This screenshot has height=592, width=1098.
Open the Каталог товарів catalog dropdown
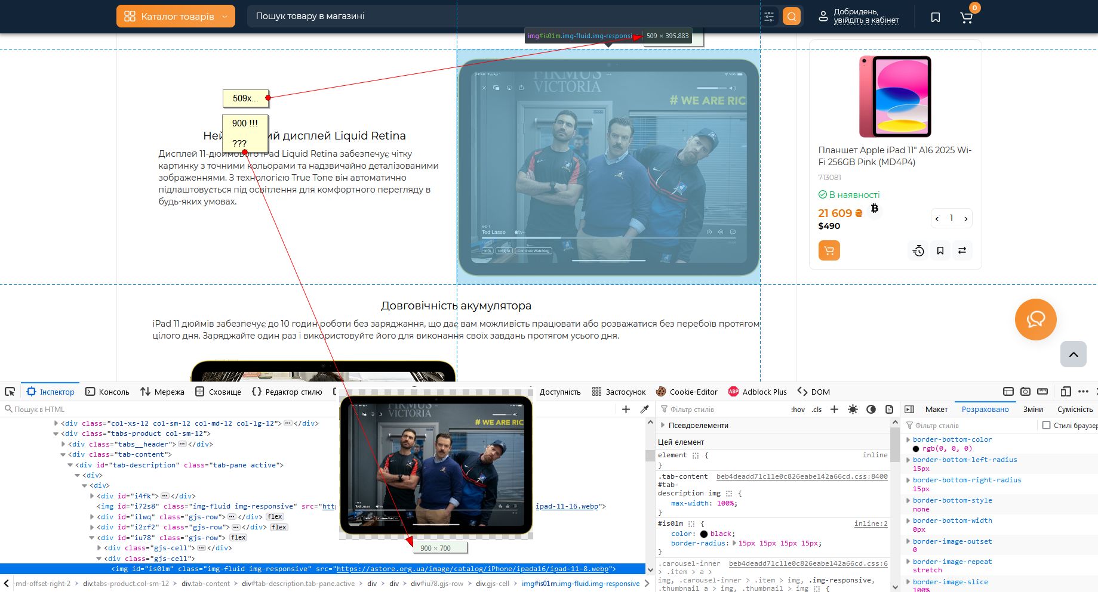(x=176, y=16)
